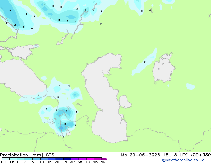Pick the 20–25 mm legend swatch
211x163 pixels.
[x=59, y=159]
